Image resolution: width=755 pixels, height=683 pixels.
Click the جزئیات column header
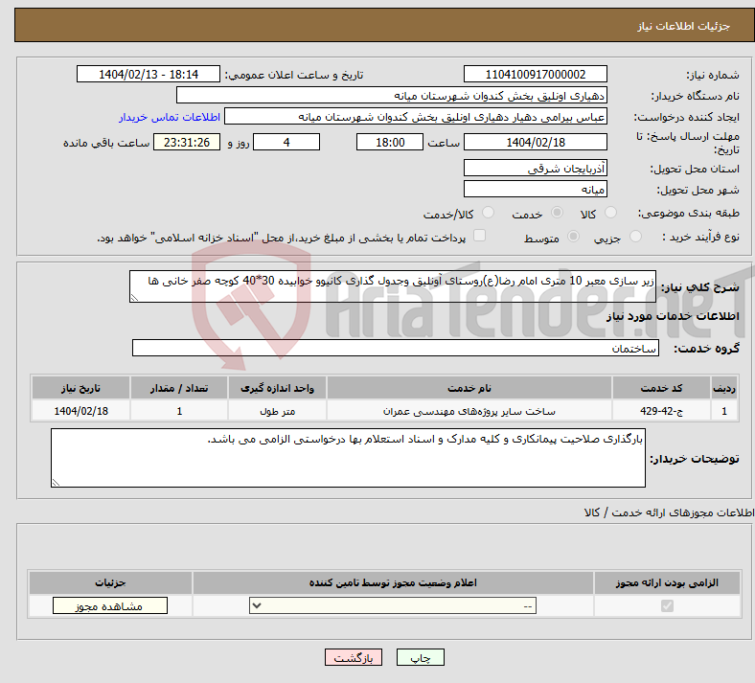click(110, 582)
